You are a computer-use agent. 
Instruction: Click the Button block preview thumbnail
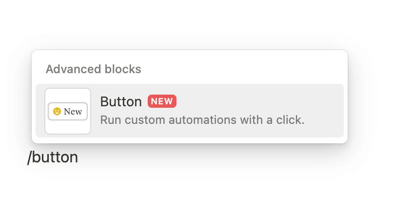(x=68, y=111)
